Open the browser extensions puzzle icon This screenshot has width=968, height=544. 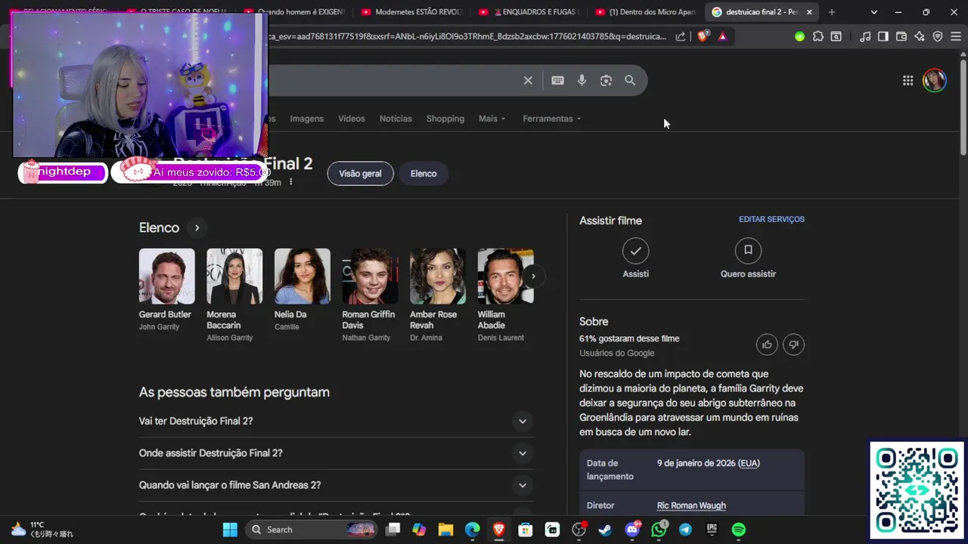point(818,36)
